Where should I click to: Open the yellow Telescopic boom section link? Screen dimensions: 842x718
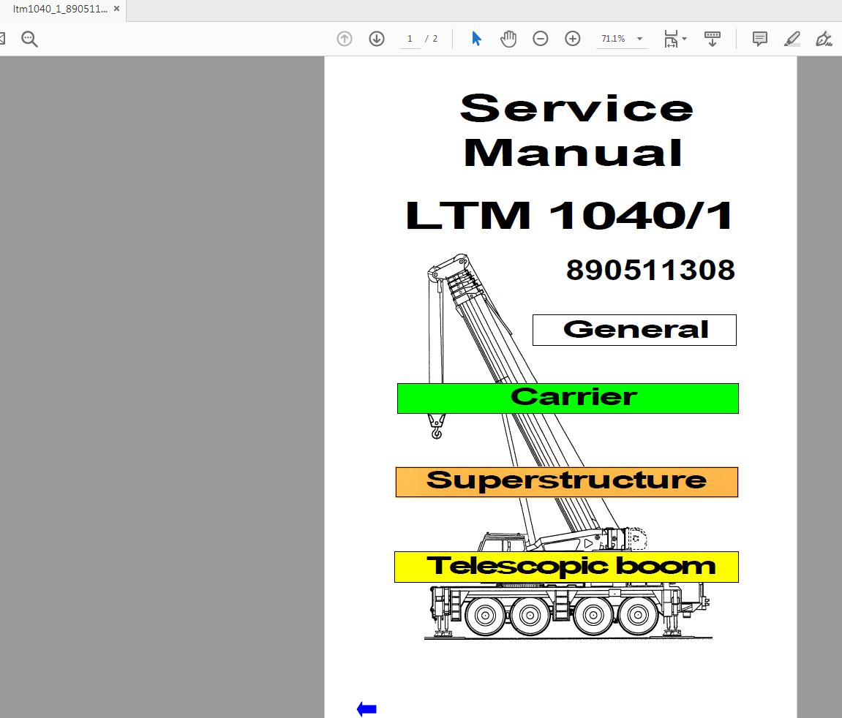pos(566,567)
